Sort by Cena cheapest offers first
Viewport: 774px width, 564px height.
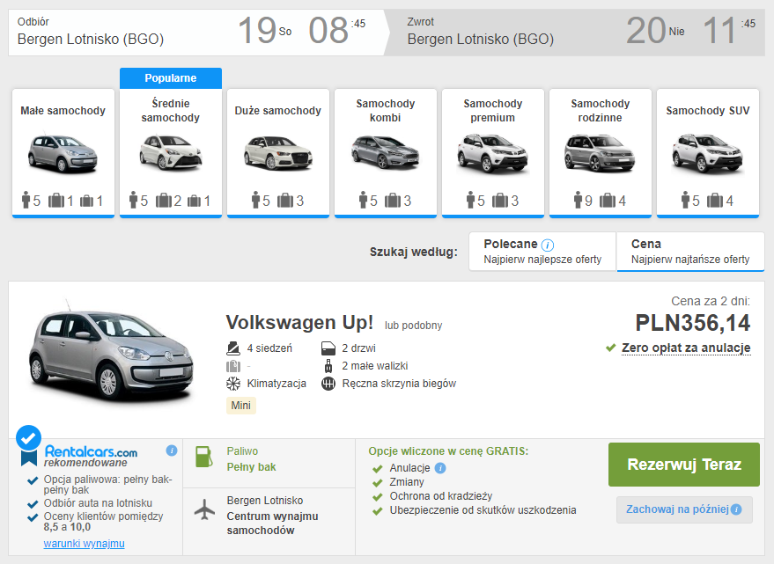click(690, 252)
